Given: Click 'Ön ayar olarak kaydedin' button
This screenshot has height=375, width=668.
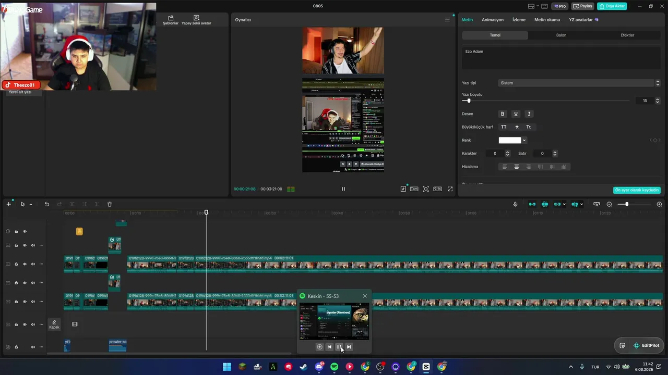Looking at the screenshot, I should [x=637, y=190].
